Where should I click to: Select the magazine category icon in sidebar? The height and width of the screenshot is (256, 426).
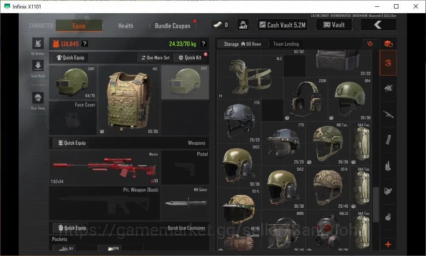click(388, 140)
